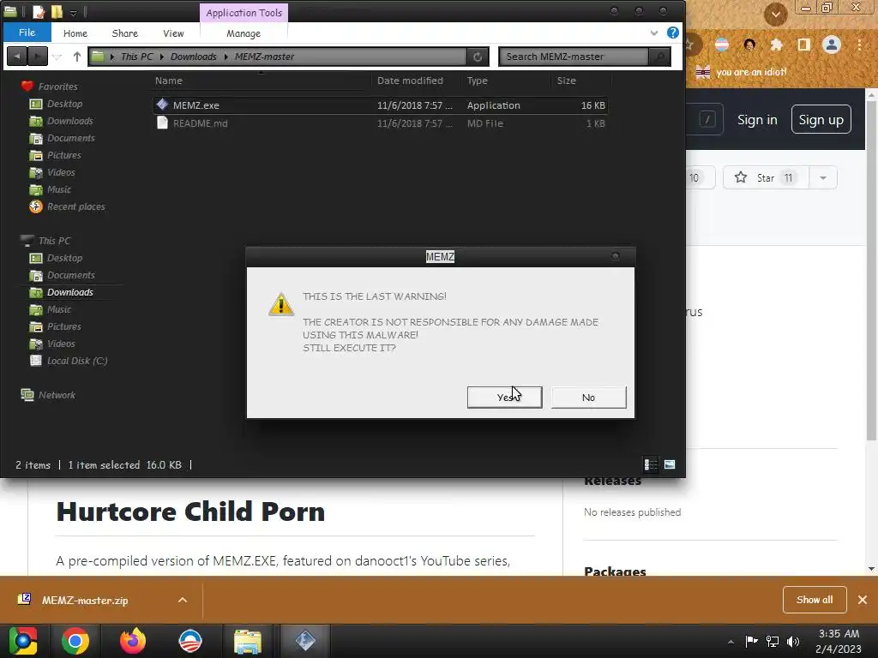The width and height of the screenshot is (878, 658).
Task: Open Google Chrome from the taskbar
Action: pos(75,641)
